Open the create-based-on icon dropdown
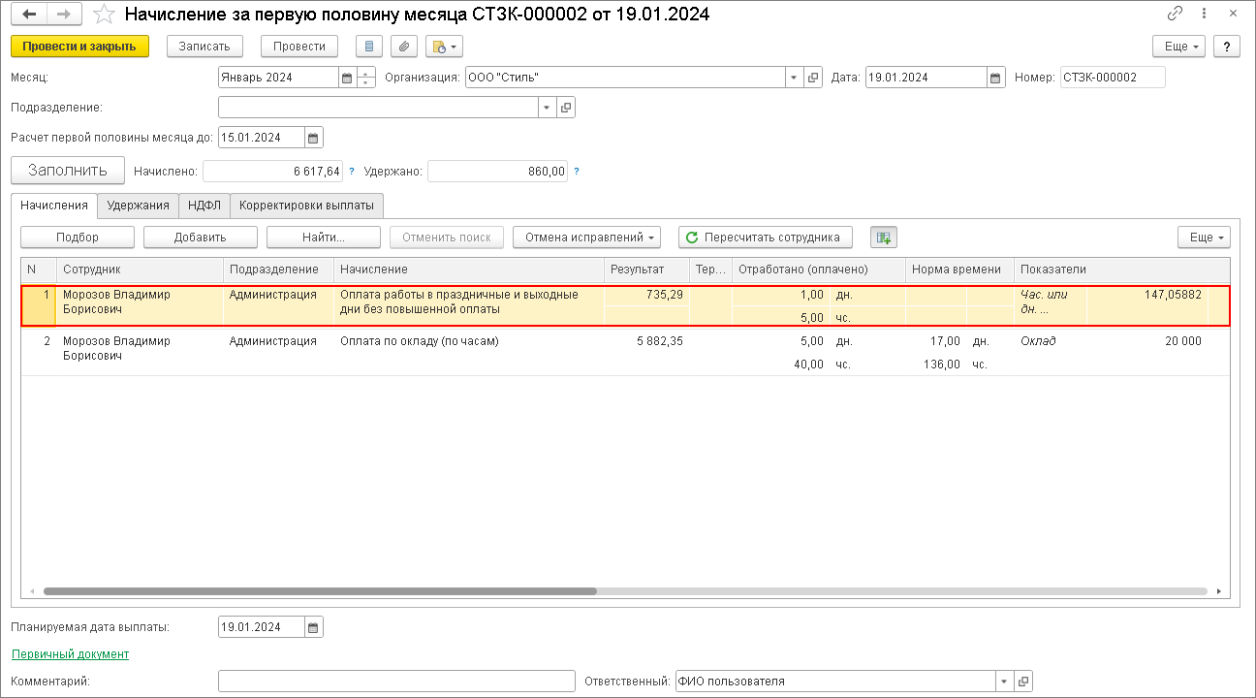 (x=444, y=47)
